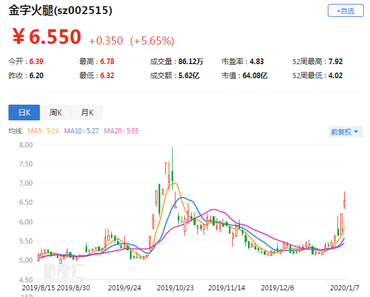Click the 2019/10/23 date axis label

point(175,288)
